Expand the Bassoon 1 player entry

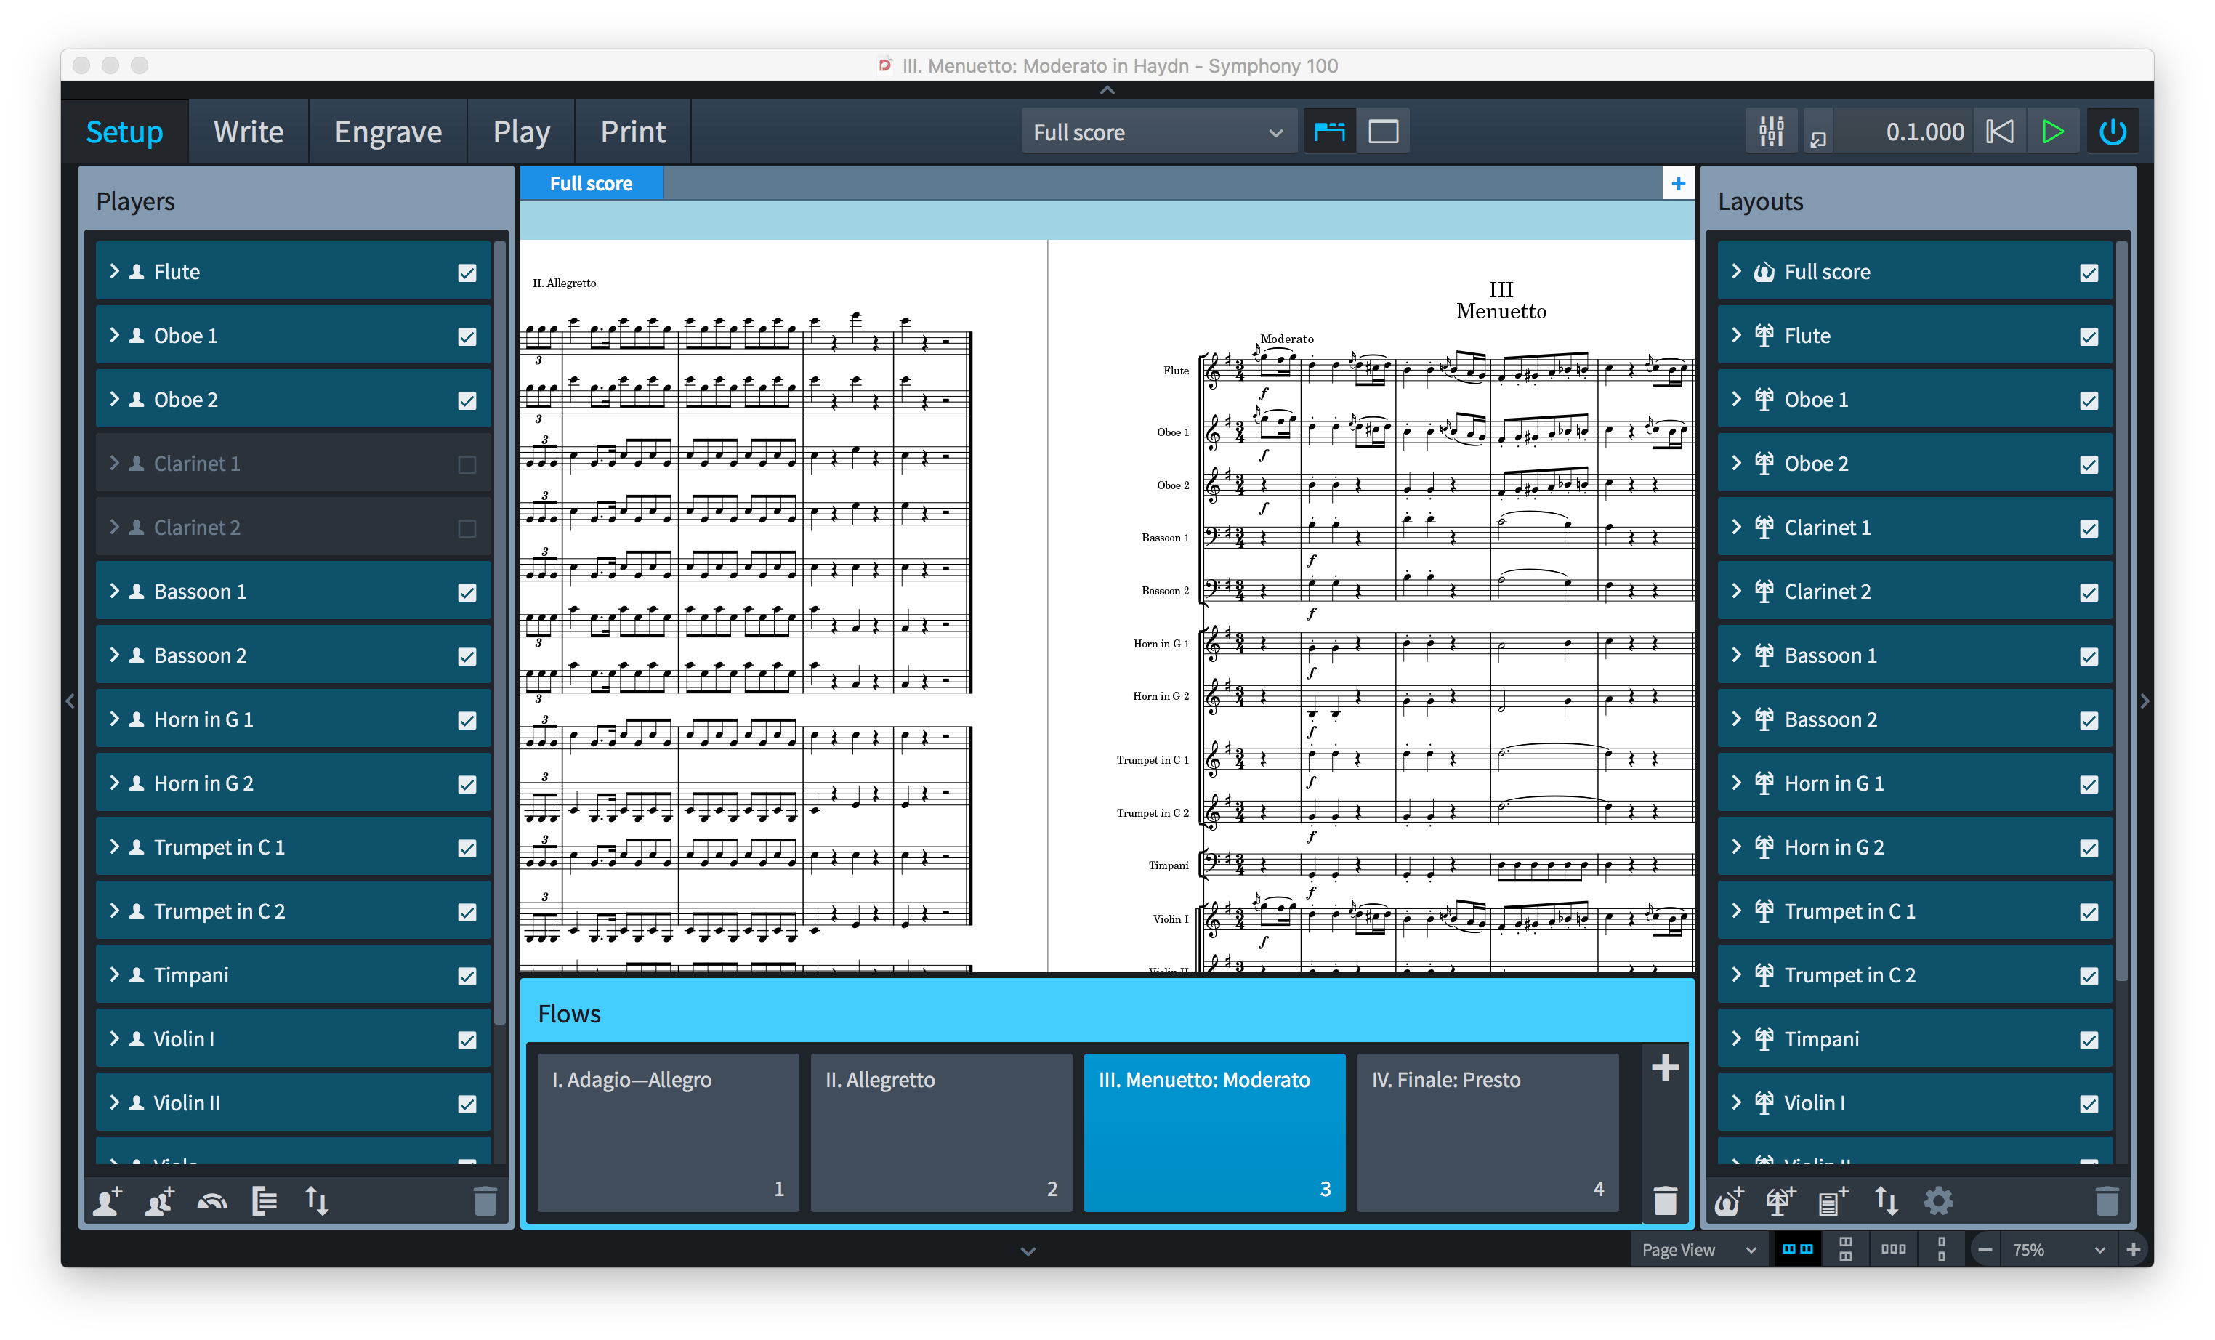click(114, 591)
